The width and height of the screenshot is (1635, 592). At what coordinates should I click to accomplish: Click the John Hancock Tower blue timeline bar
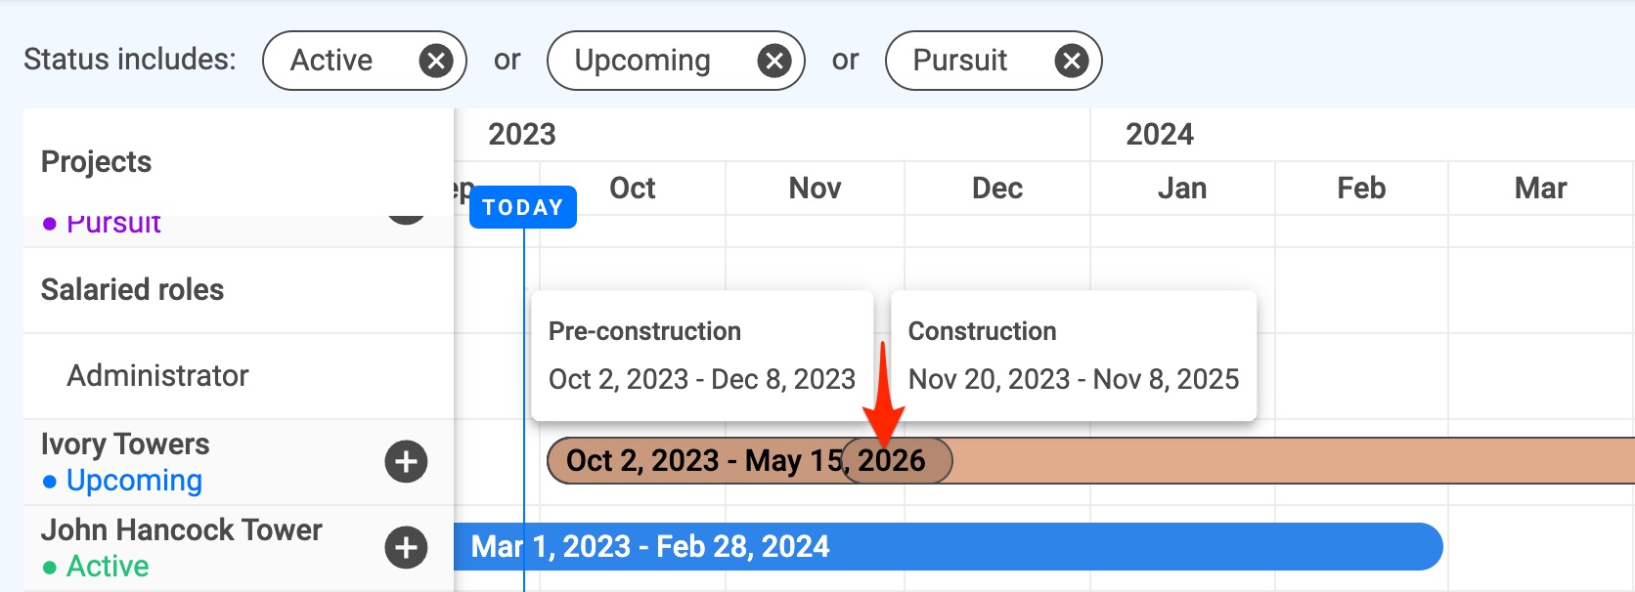(949, 547)
